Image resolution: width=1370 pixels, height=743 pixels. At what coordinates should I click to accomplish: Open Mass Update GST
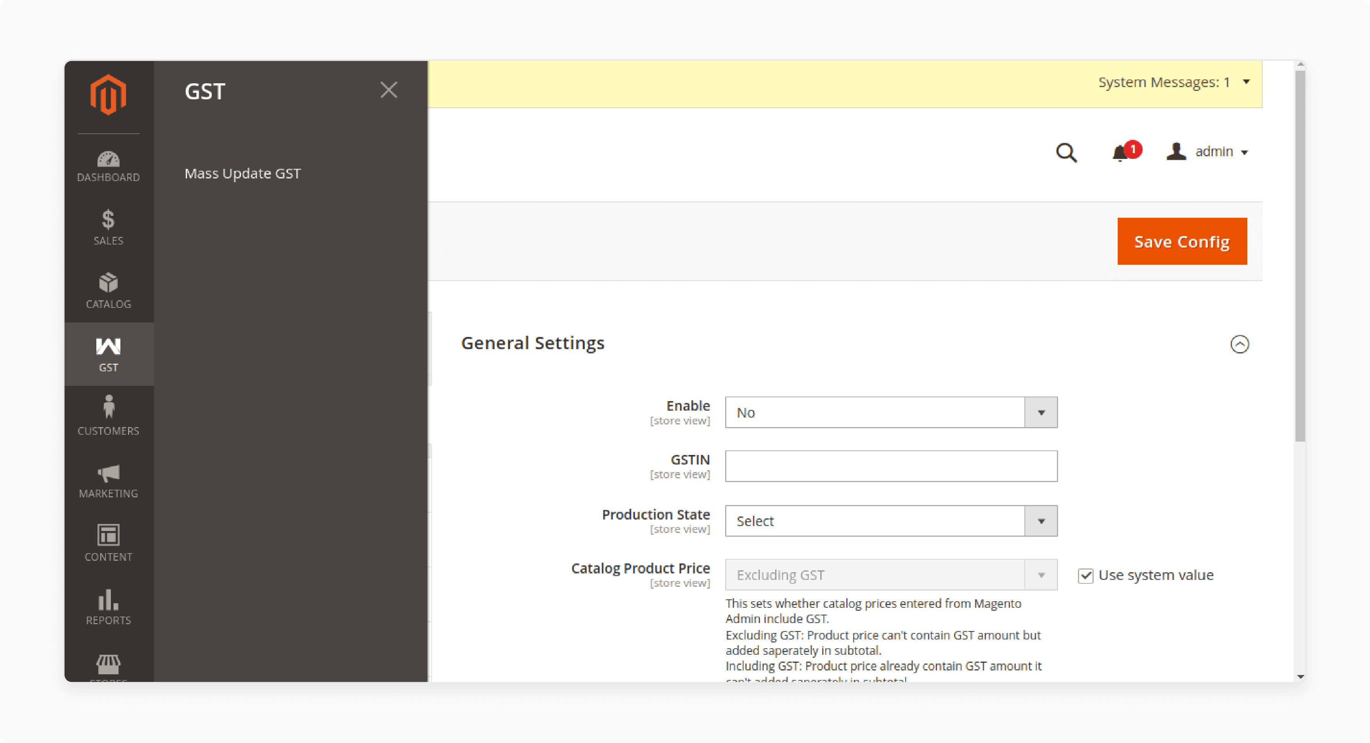[x=242, y=173]
